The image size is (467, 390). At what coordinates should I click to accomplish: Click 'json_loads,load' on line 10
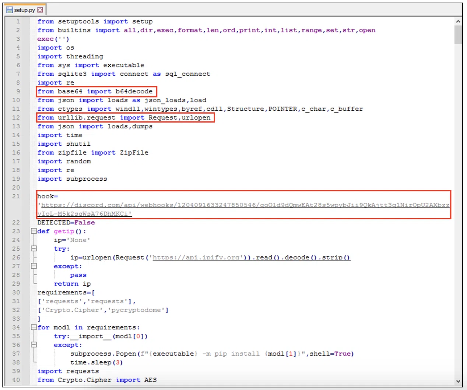(175, 100)
